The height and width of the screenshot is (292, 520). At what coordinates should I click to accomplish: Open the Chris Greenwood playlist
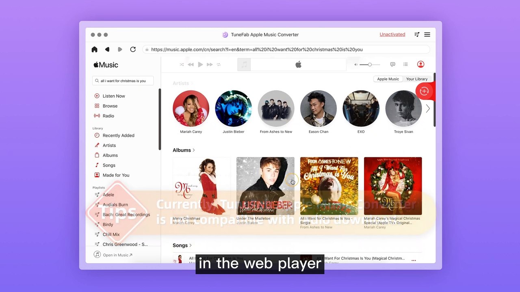point(125,245)
